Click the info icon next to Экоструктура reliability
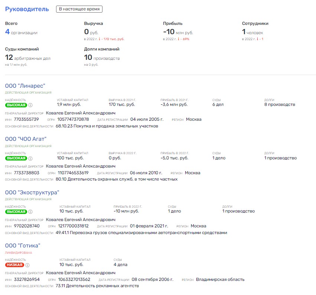Image resolution: width=316 pixels, height=295 pixels. click(30, 212)
